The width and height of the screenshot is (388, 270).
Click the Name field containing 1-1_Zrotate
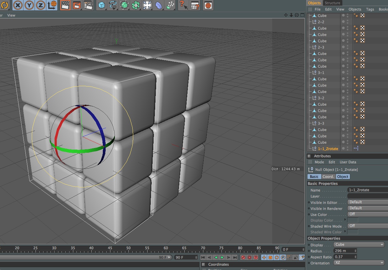pyautogui.click(x=368, y=190)
